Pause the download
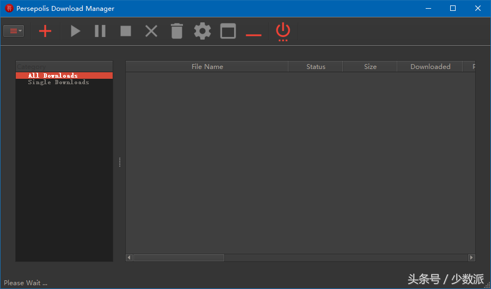The width and height of the screenshot is (491, 289). pos(100,31)
